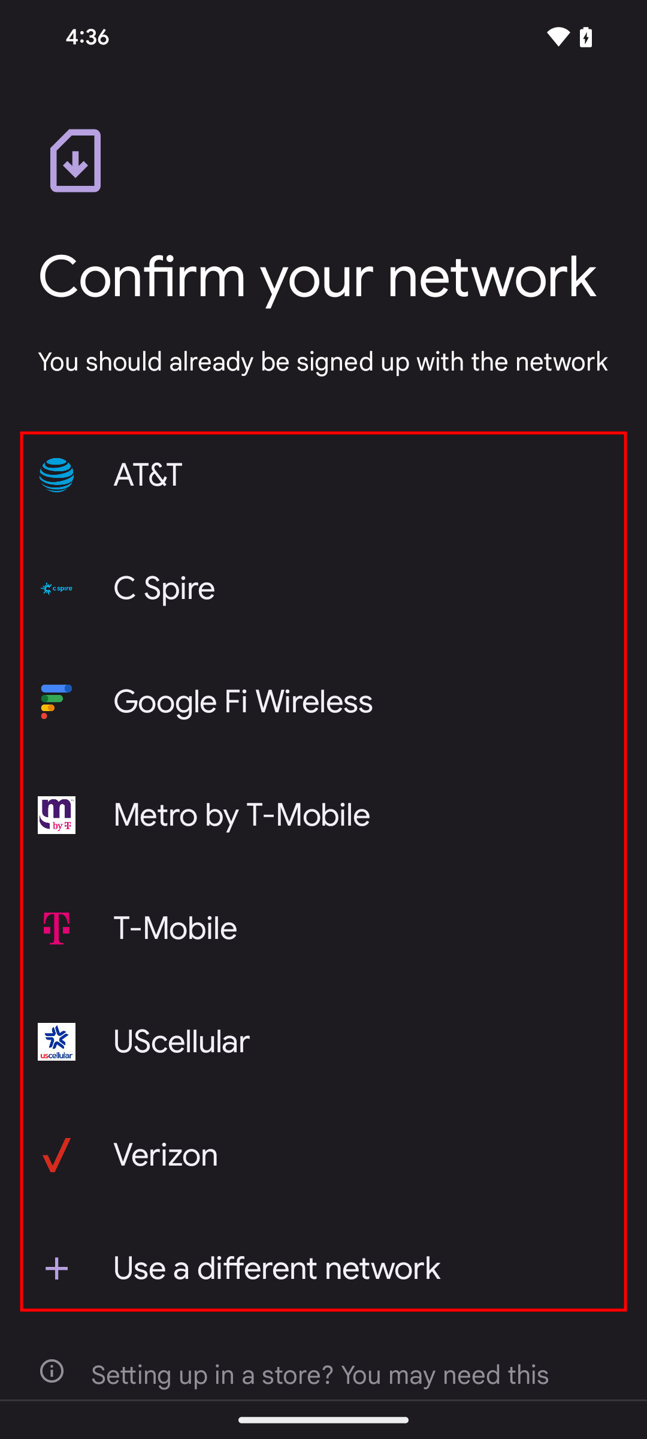Tap the Google Fi colored logo

pyautogui.click(x=56, y=702)
